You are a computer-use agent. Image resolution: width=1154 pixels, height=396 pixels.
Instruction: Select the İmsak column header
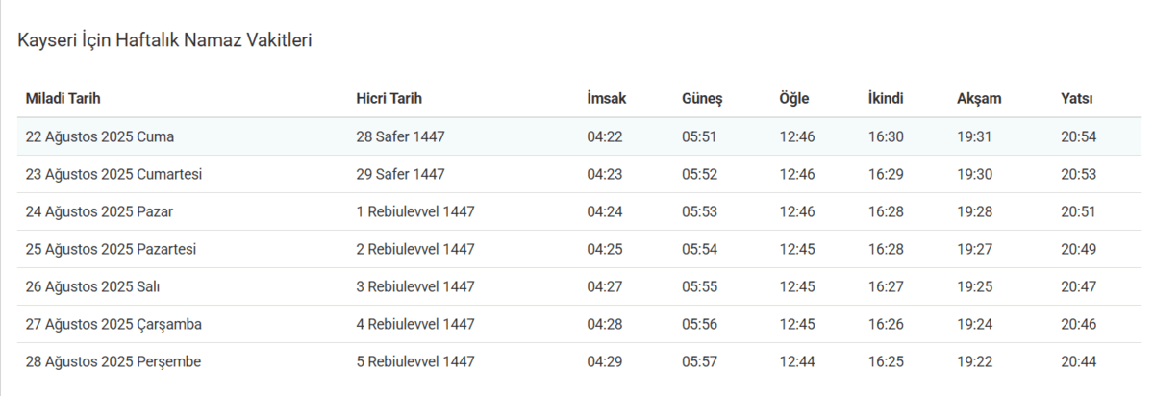(606, 99)
